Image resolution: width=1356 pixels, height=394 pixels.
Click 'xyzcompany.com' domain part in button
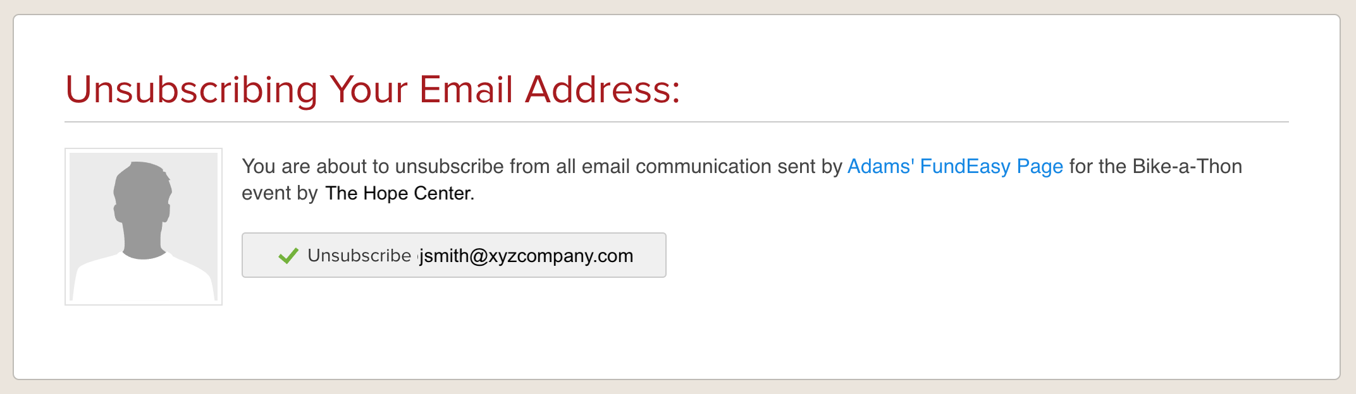(560, 256)
